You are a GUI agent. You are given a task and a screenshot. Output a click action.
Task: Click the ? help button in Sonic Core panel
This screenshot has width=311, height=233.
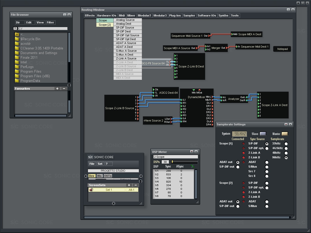point(109,164)
